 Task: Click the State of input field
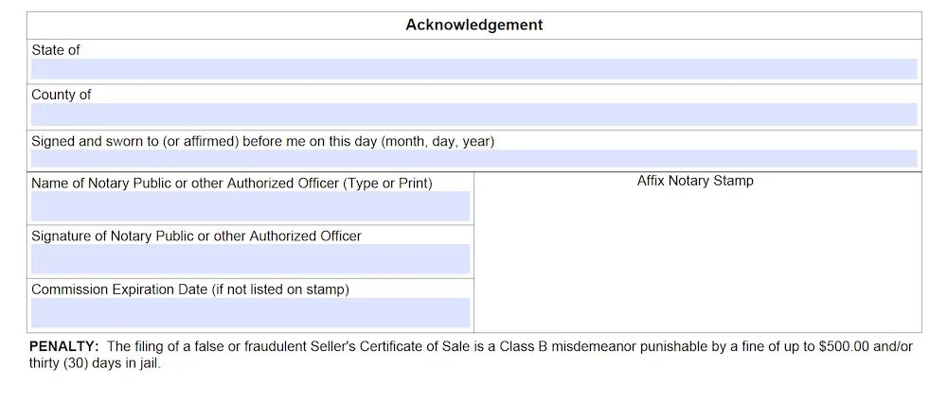[473, 69]
